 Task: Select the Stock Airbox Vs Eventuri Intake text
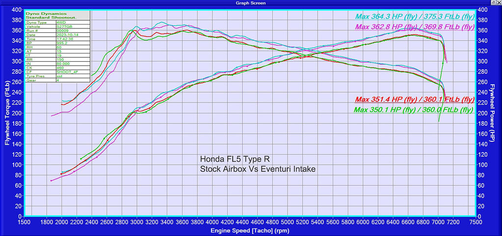[258, 169]
